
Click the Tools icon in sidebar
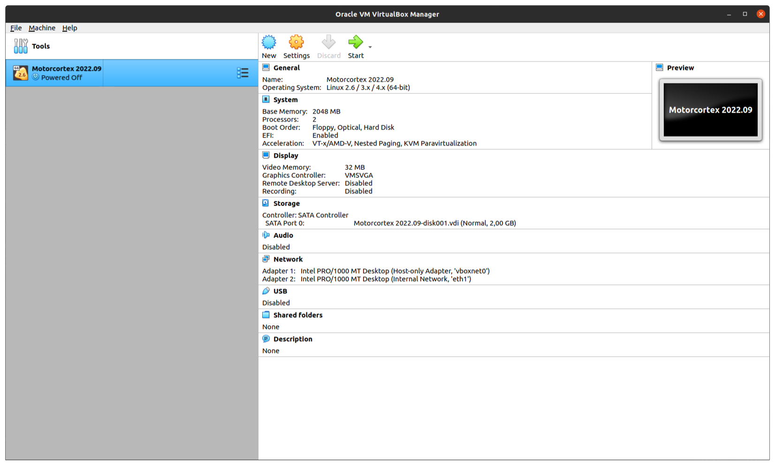pyautogui.click(x=21, y=46)
